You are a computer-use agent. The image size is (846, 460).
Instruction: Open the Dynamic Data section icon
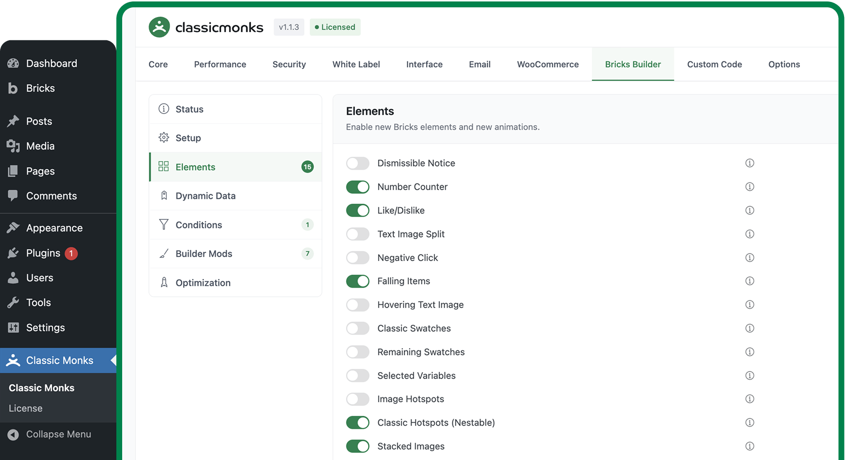tap(164, 196)
